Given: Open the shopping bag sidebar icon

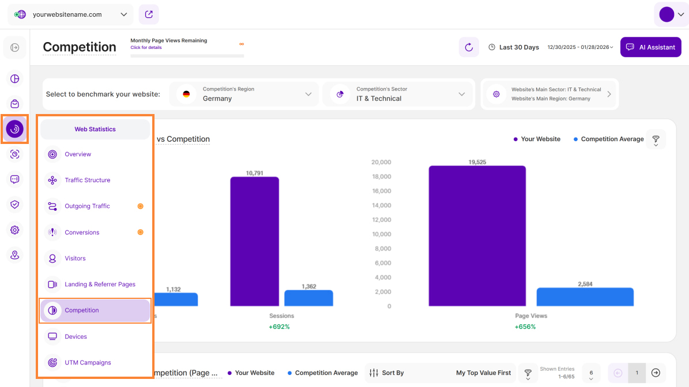Looking at the screenshot, I should [x=15, y=104].
